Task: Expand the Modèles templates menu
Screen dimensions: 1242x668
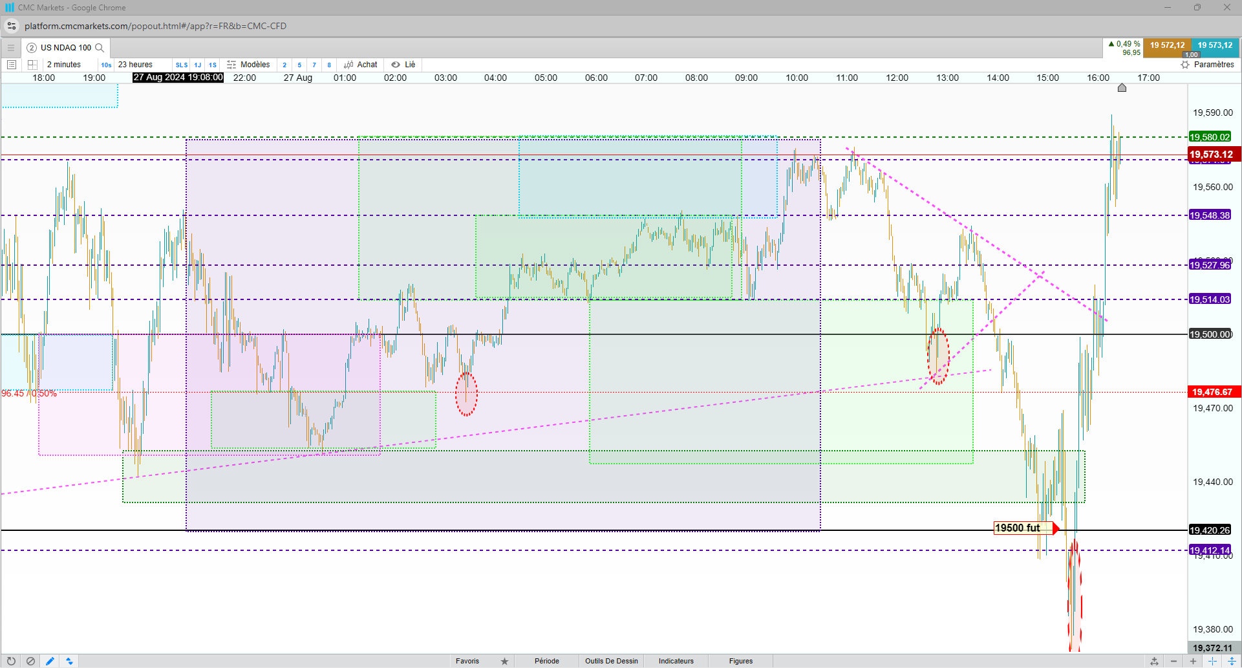Action: coord(248,65)
